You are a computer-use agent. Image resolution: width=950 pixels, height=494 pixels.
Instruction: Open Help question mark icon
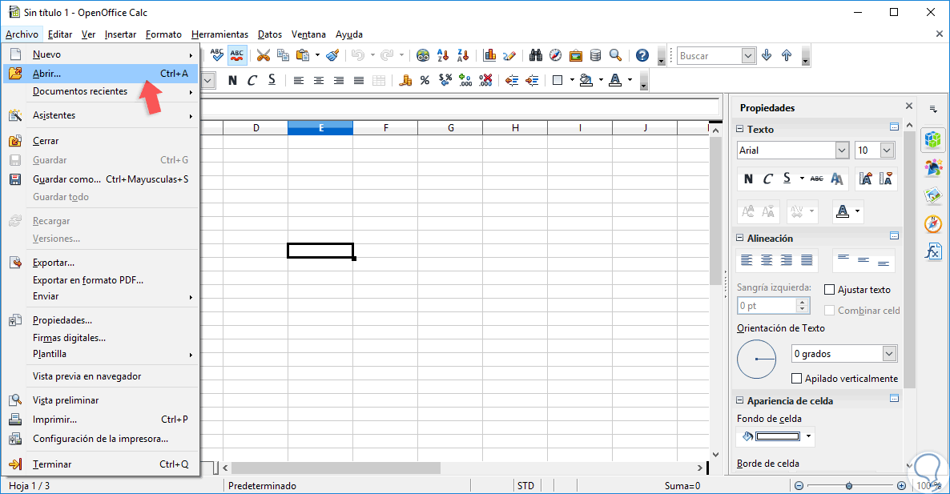point(642,56)
